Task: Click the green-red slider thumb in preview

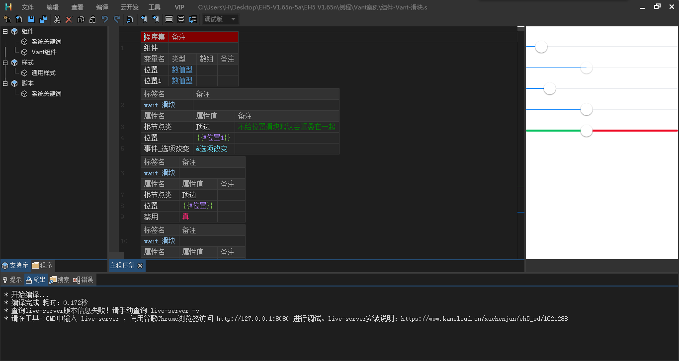Action: click(x=587, y=131)
